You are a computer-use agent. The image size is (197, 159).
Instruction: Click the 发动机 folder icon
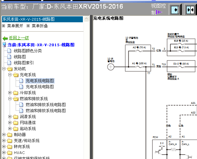pos(10,69)
